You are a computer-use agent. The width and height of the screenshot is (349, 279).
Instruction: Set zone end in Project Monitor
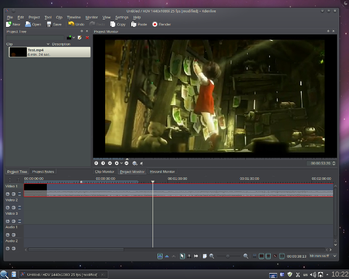pyautogui.click(x=103, y=163)
